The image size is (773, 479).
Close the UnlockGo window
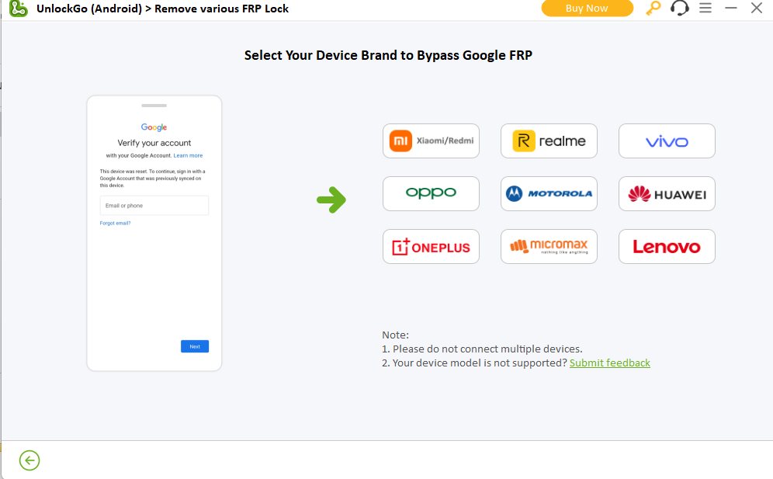[757, 9]
